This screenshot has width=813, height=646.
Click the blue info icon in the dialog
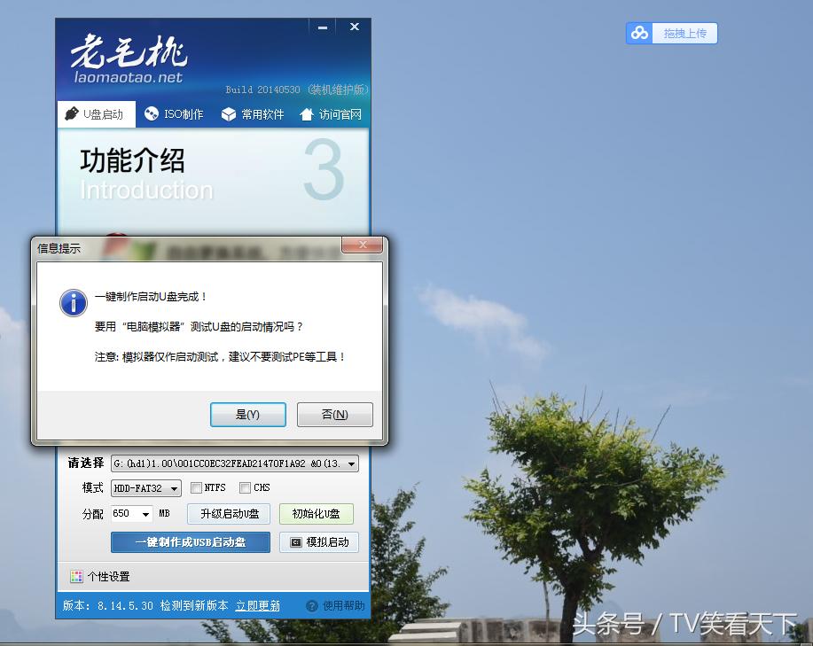coord(73,302)
